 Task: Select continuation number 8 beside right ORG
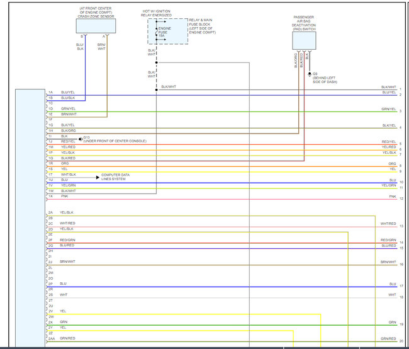pyautogui.click(x=400, y=166)
